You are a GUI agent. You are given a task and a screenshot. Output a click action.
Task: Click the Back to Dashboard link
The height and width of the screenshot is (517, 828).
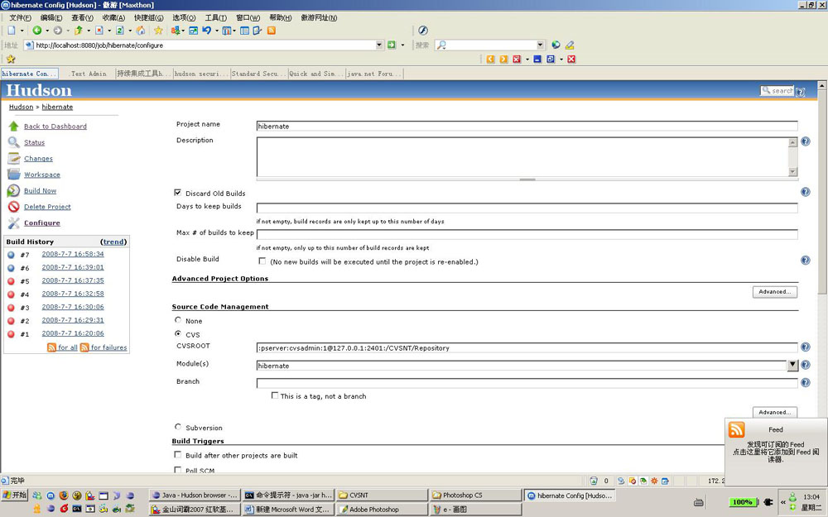pos(55,127)
